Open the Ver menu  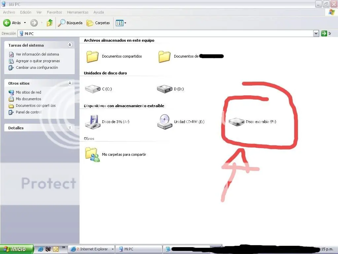[39, 12]
